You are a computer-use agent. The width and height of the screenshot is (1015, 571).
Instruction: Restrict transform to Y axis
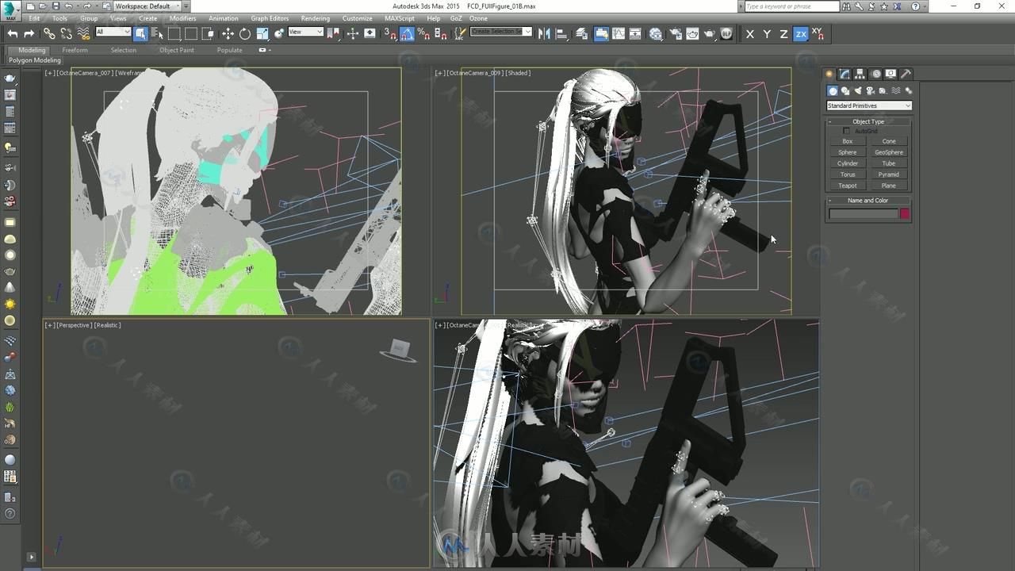767,33
